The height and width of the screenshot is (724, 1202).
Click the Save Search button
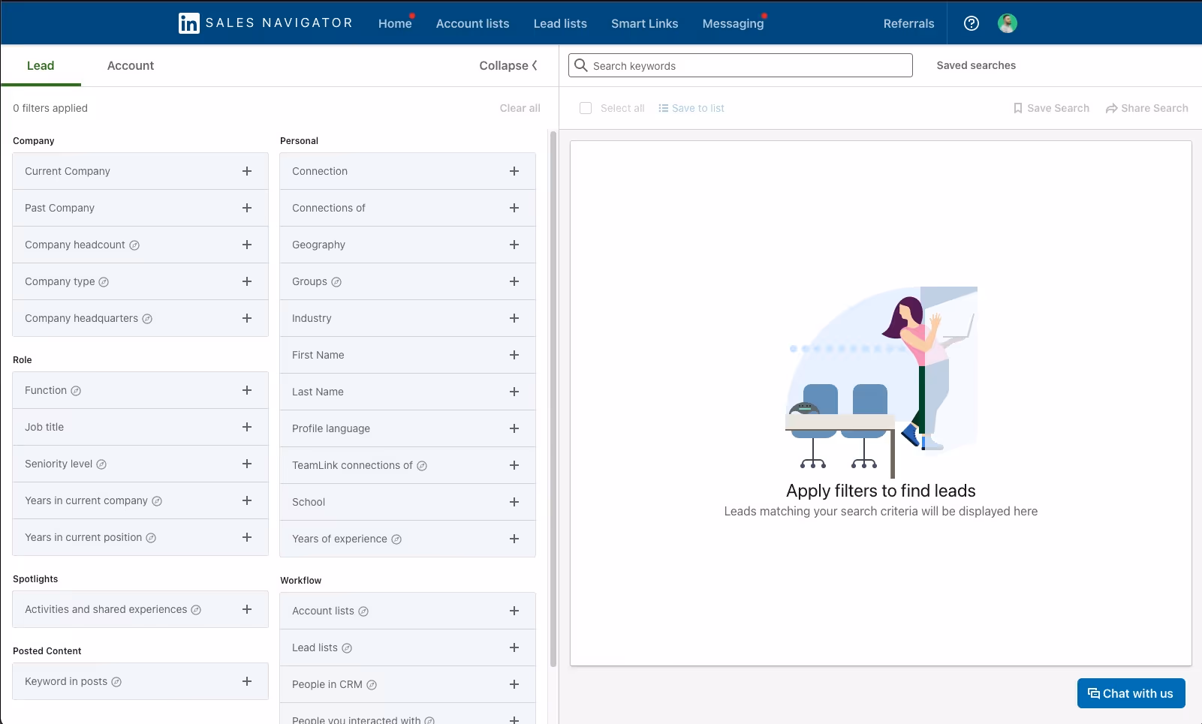1051,108
